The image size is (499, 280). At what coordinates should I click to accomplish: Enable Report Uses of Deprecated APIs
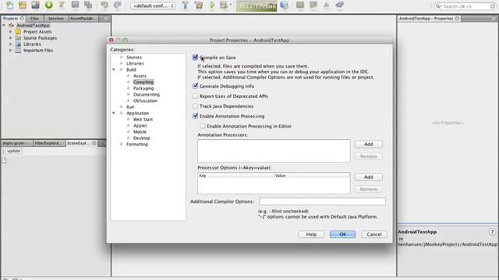[x=195, y=96]
